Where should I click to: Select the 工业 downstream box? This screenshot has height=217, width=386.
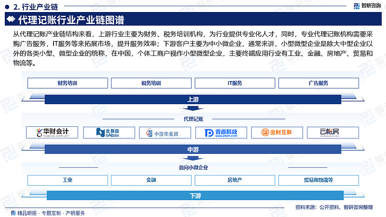click(x=68, y=180)
